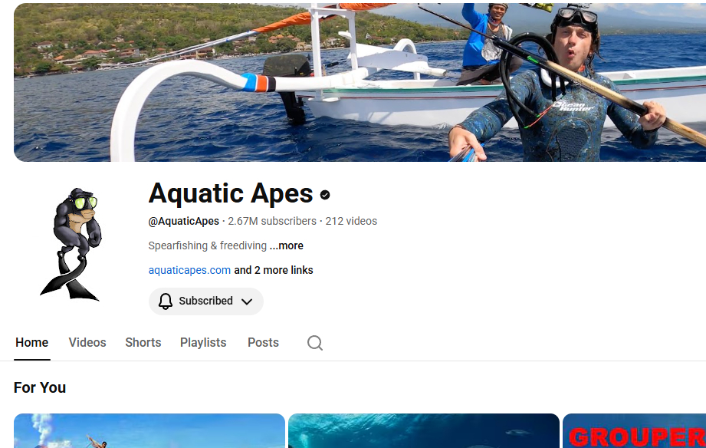Open the GROUPER video thumbnail
Screen dimensions: 706x448
click(635, 431)
